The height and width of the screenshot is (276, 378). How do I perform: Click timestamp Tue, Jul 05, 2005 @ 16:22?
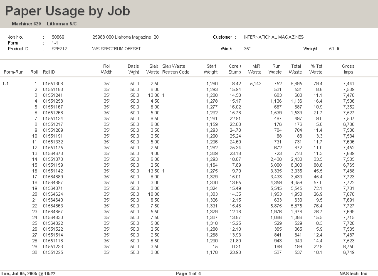pos(28,274)
